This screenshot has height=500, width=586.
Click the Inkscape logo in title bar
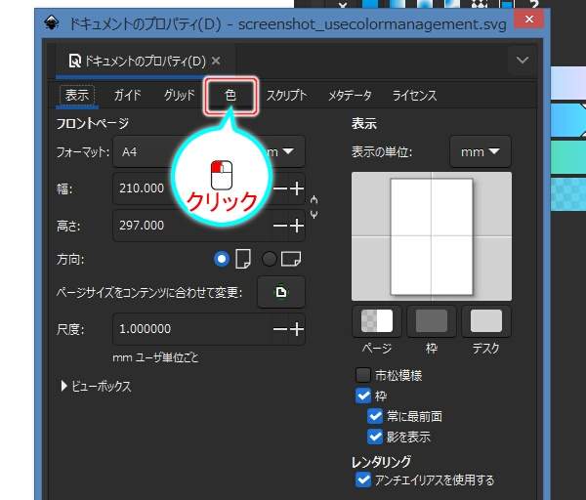pyautogui.click(x=51, y=23)
